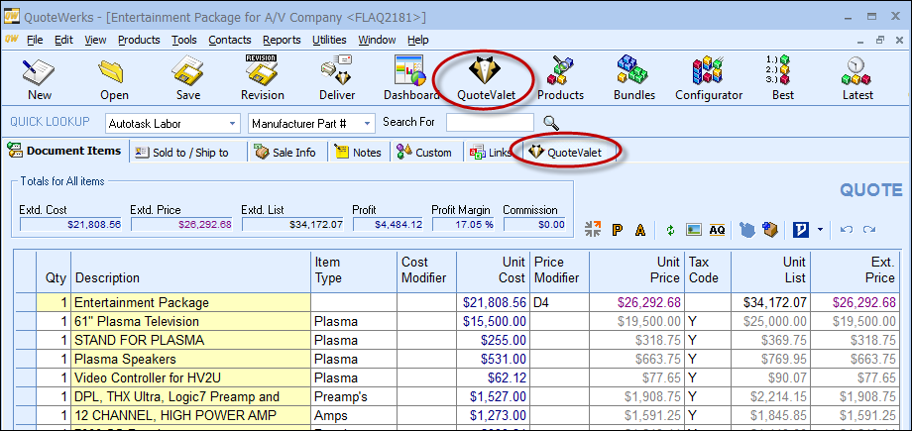Switch to the Document Items tab

point(64,151)
